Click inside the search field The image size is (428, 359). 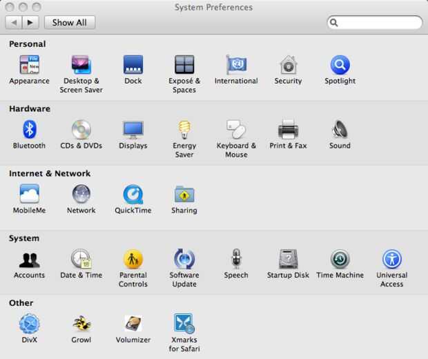374,22
